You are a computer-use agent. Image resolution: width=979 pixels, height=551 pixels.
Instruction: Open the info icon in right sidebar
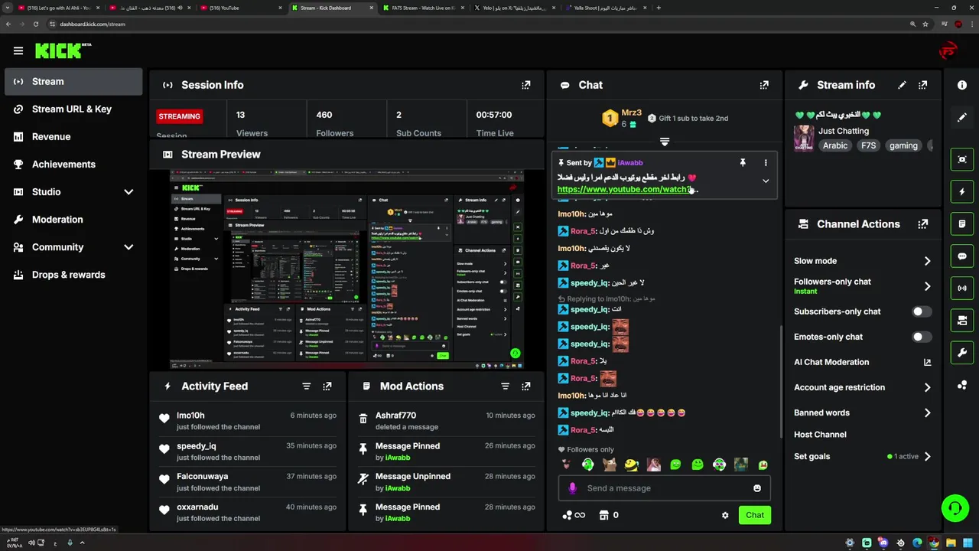click(962, 85)
